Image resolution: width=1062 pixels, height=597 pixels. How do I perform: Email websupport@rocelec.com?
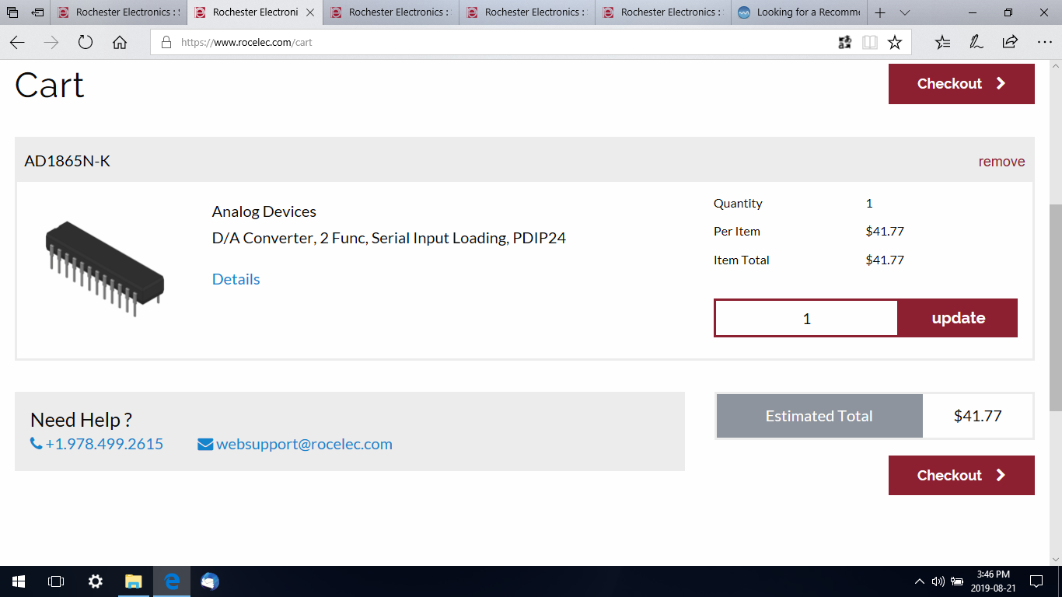click(304, 444)
